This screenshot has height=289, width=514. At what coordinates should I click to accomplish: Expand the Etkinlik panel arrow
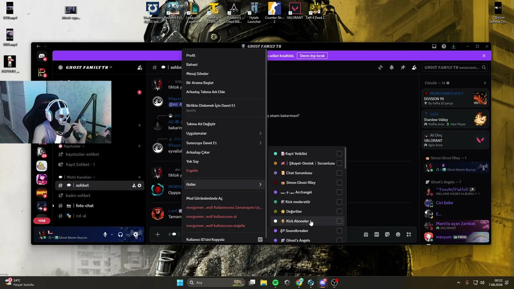485,83
